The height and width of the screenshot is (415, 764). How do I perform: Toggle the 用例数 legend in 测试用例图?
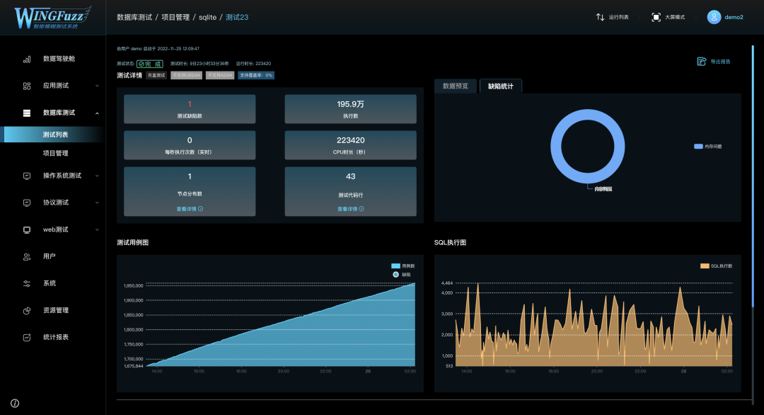(403, 266)
